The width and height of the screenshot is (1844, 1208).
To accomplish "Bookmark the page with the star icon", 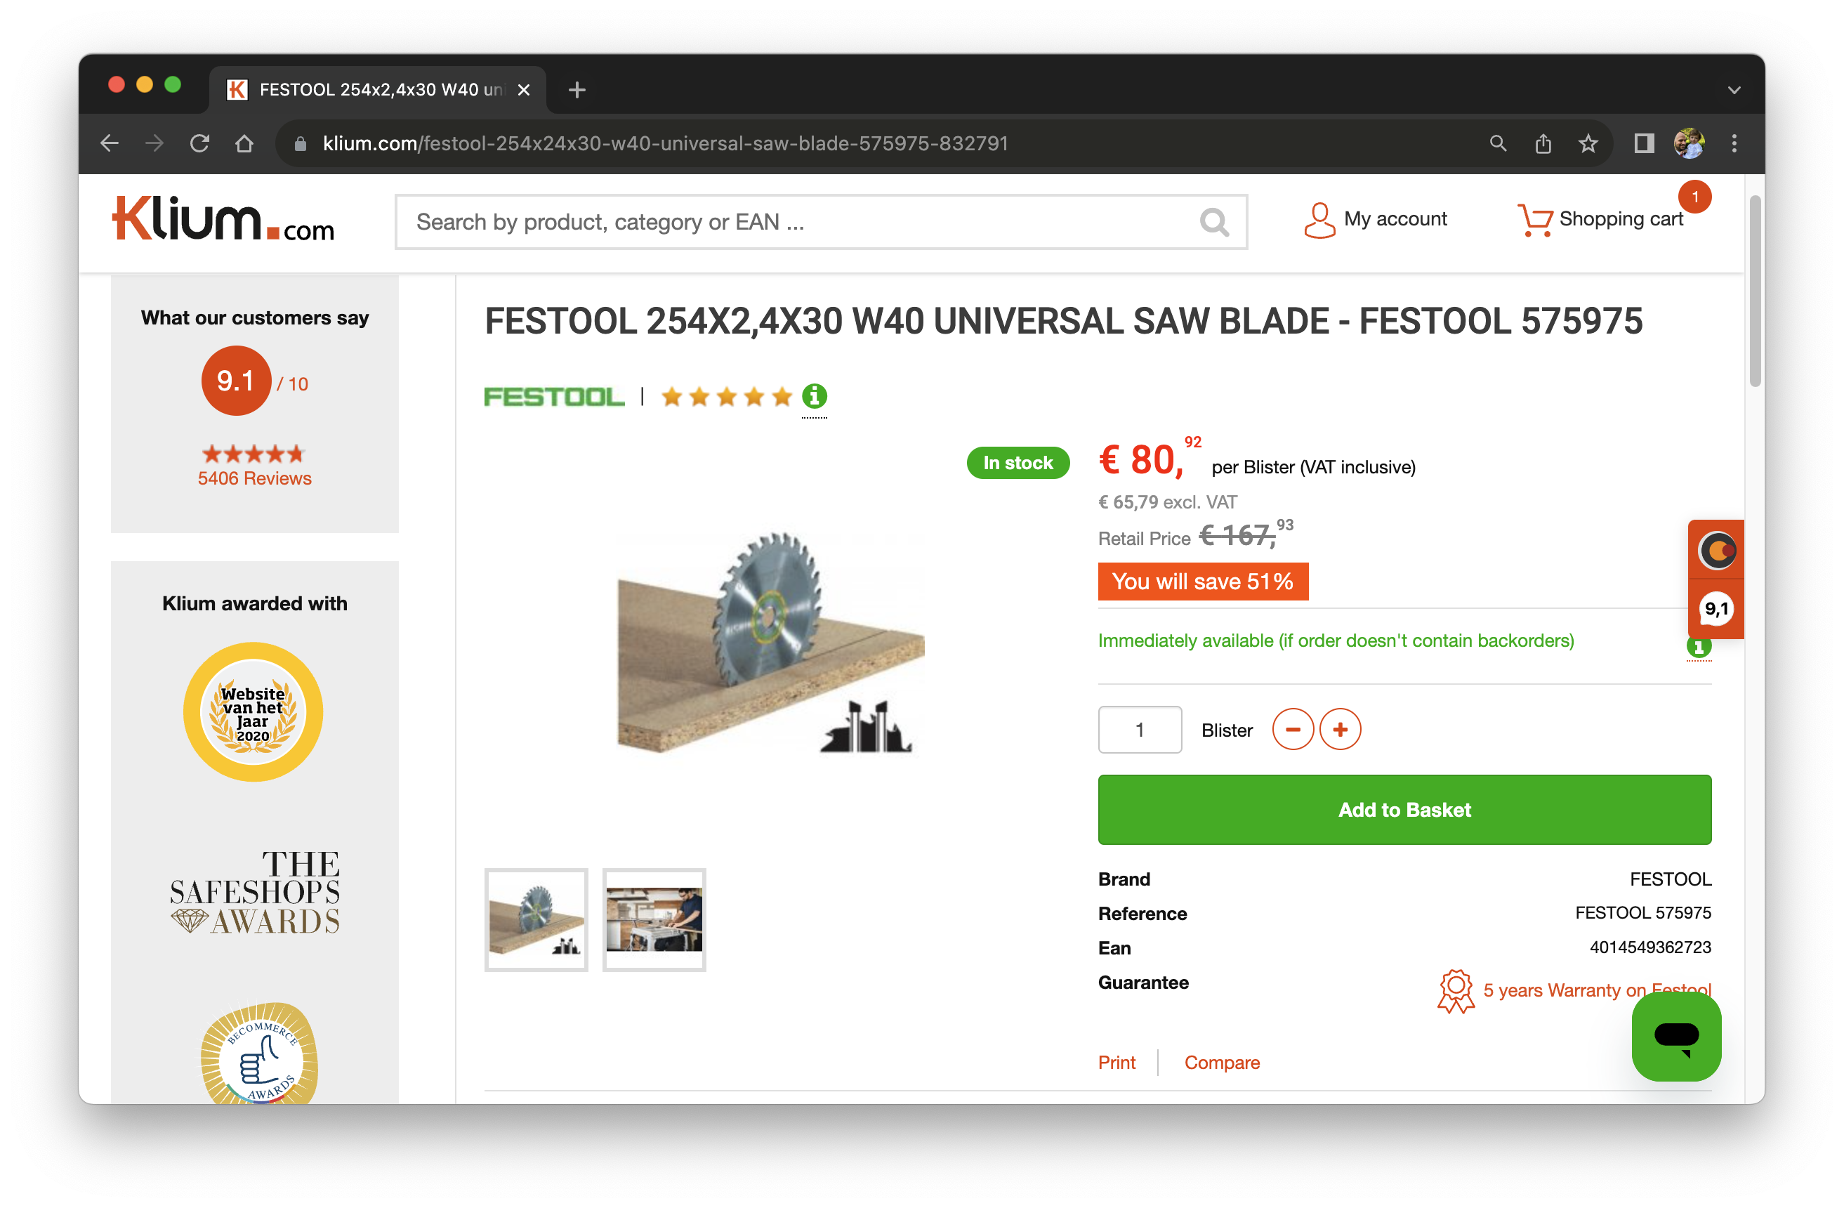I will point(1588,143).
